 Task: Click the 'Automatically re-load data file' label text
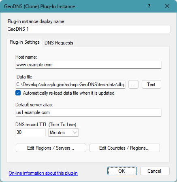click(x=69, y=93)
